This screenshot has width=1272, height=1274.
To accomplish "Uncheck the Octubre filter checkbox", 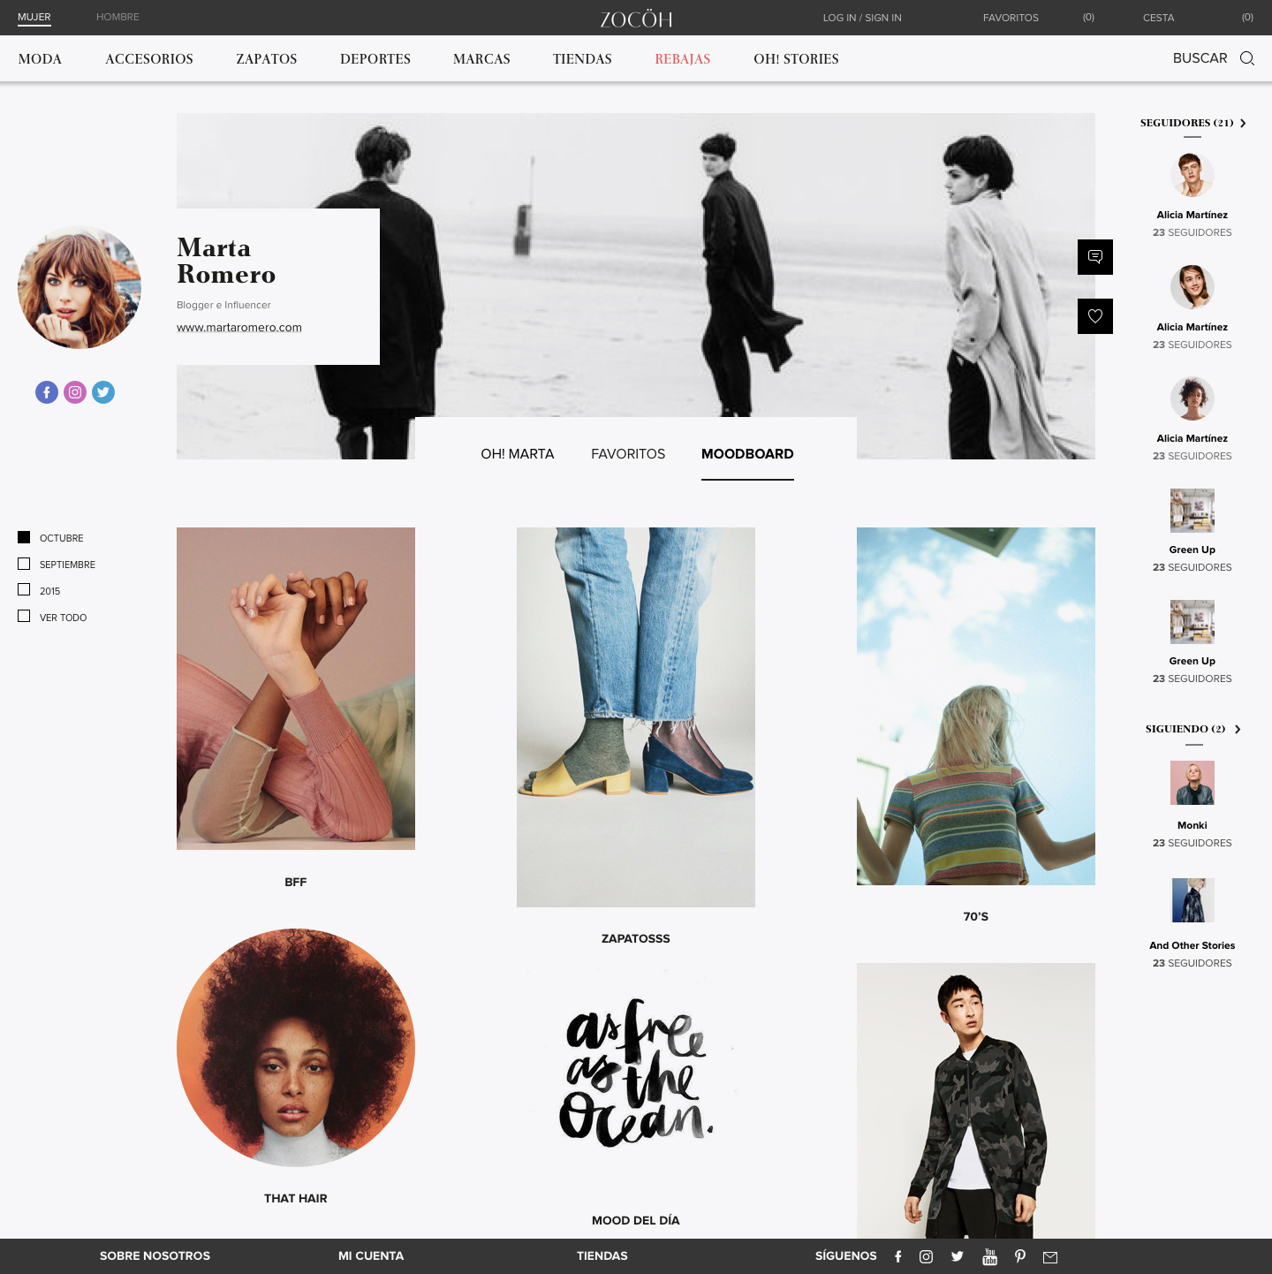I will 24,537.
